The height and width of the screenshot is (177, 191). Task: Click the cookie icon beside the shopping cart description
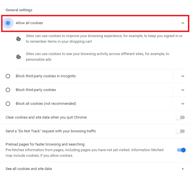coord(19,39)
